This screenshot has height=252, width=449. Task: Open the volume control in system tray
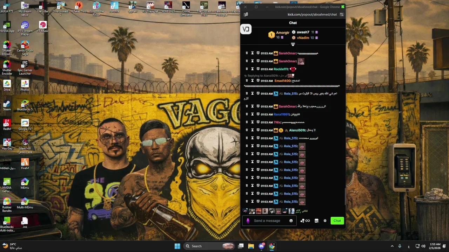423,246
